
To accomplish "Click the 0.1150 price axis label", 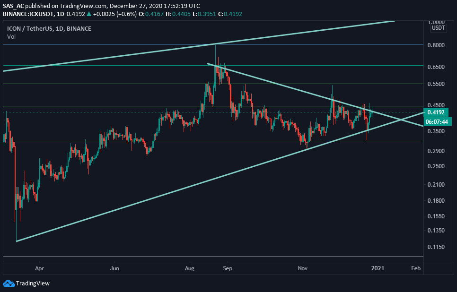I will pyautogui.click(x=436, y=247).
